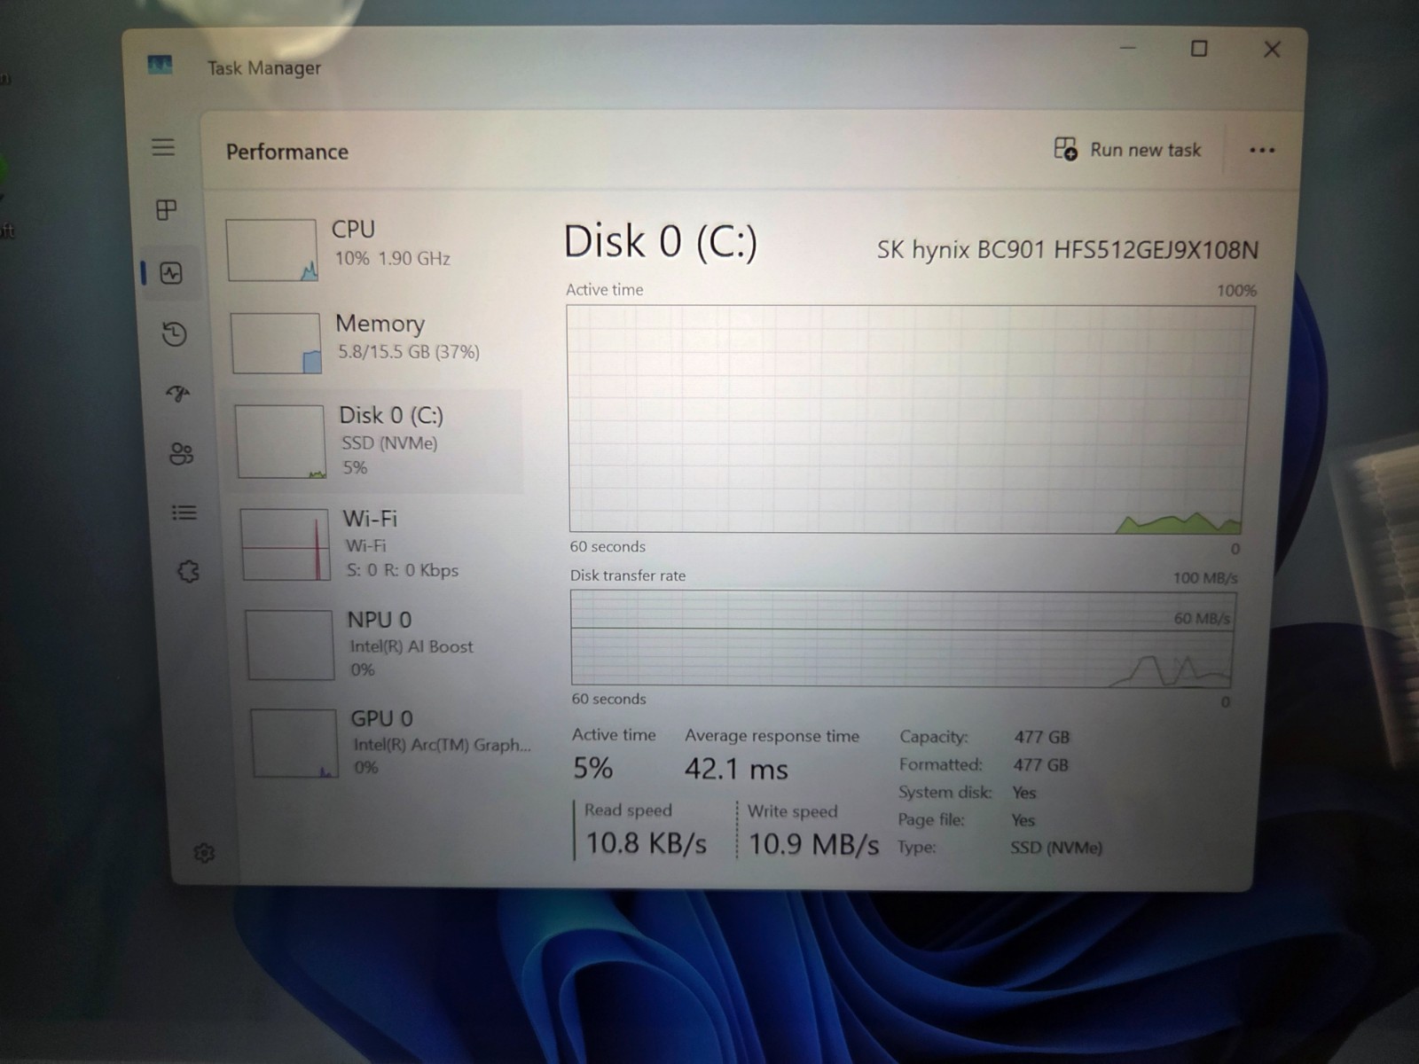Open Details page icon
Image resolution: width=1419 pixels, height=1064 pixels.
tap(184, 512)
